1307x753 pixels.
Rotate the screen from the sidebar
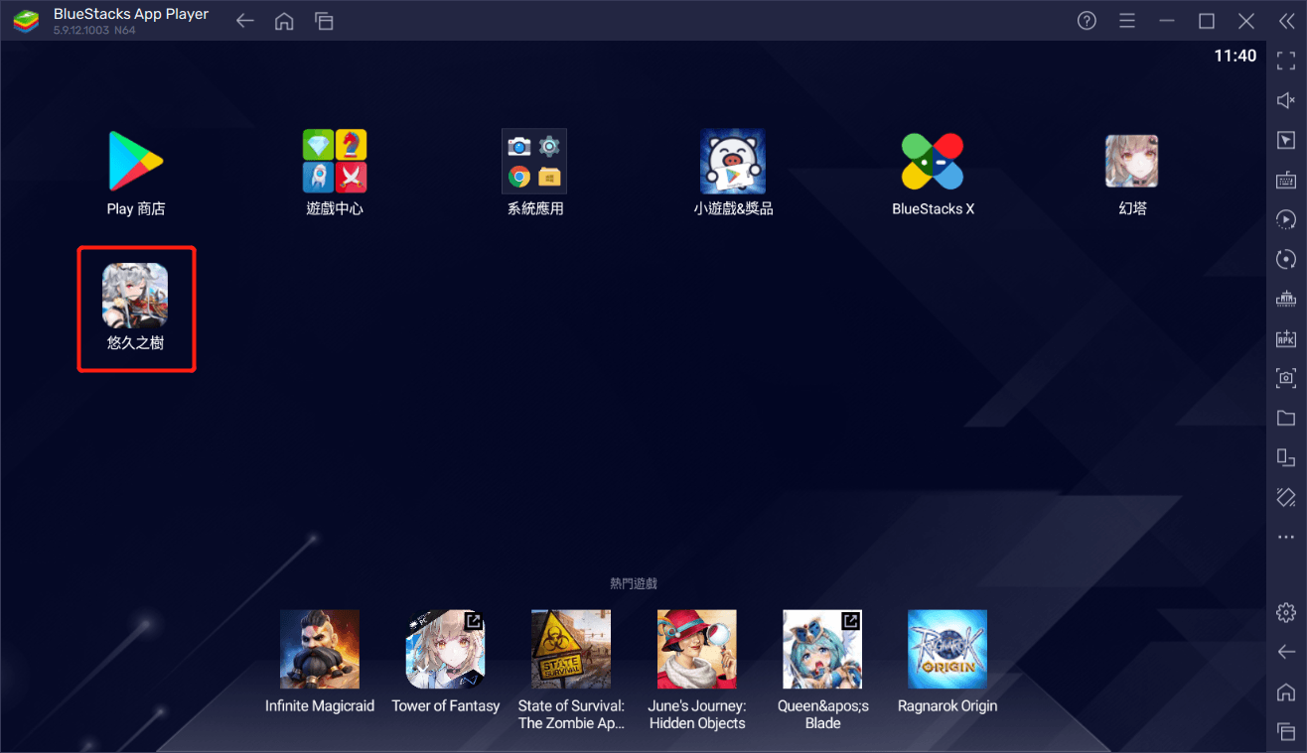click(x=1286, y=456)
